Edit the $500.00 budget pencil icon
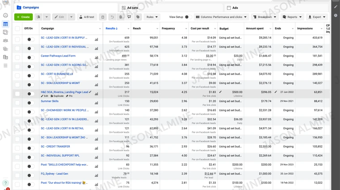 point(221,92)
